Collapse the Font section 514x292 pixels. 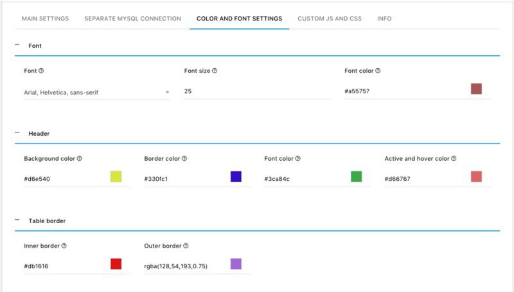[17, 46]
